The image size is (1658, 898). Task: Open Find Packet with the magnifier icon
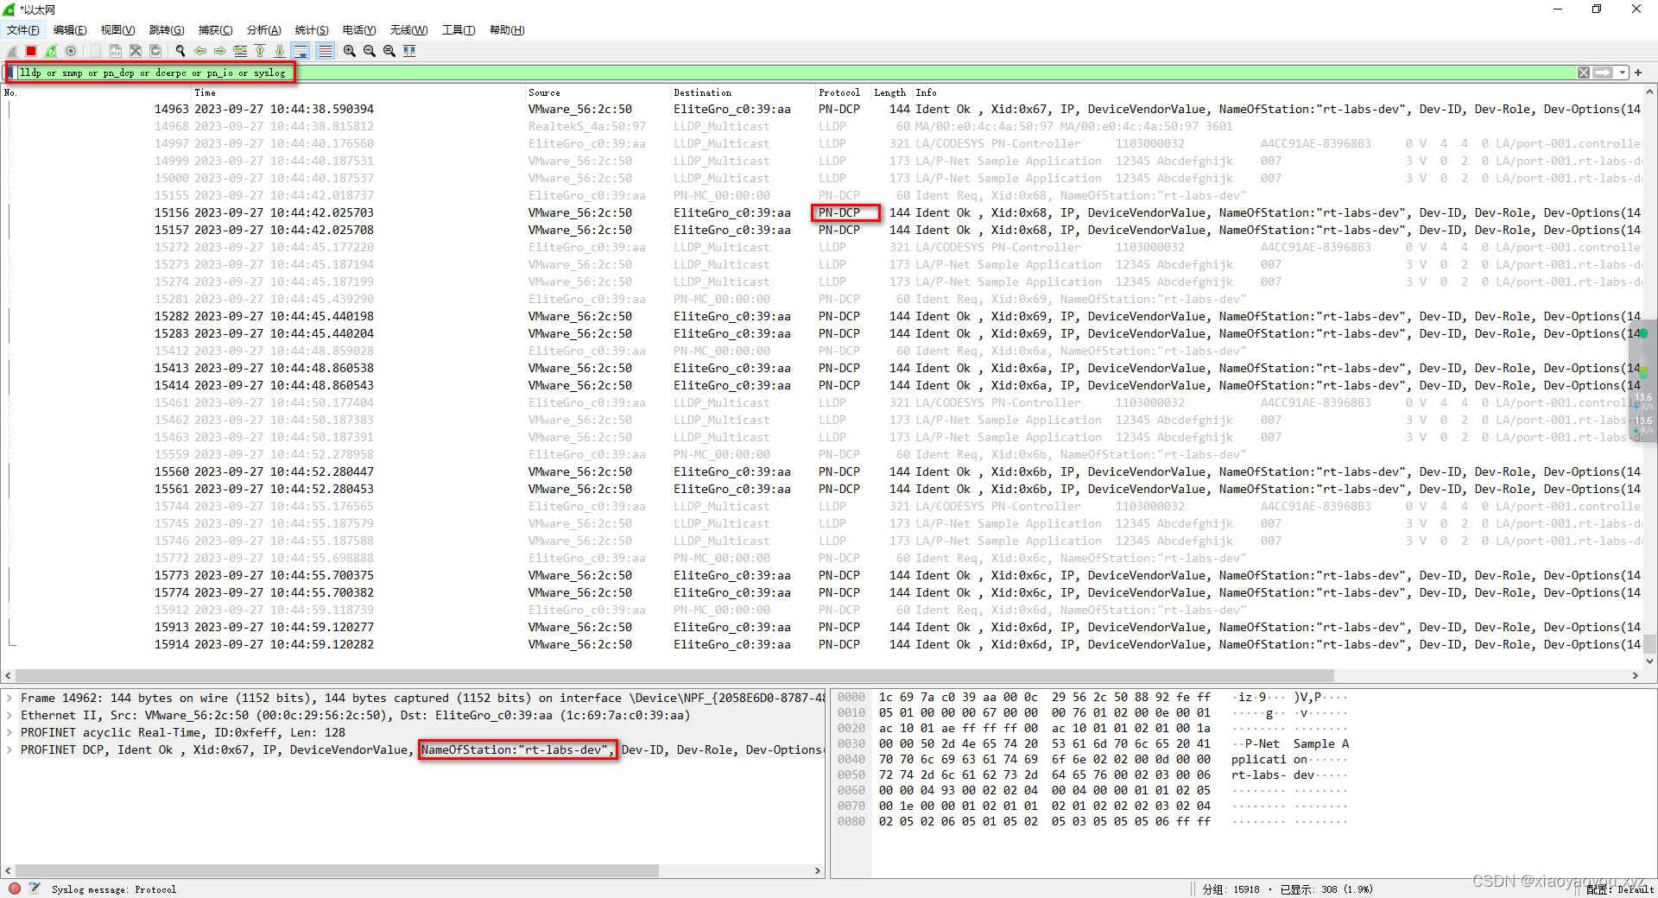(180, 51)
